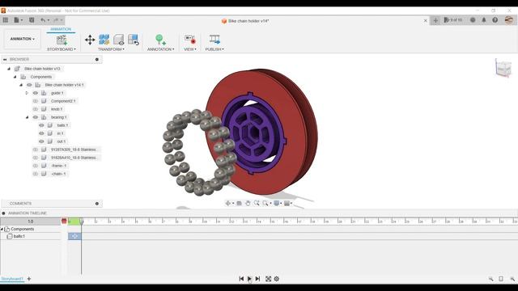Collapse the bearing:1 tree node

27,117
